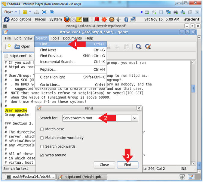203x182 pixels.
Task: Open the dropdown arrow beside VMware pause button
Action: coord(30,12)
